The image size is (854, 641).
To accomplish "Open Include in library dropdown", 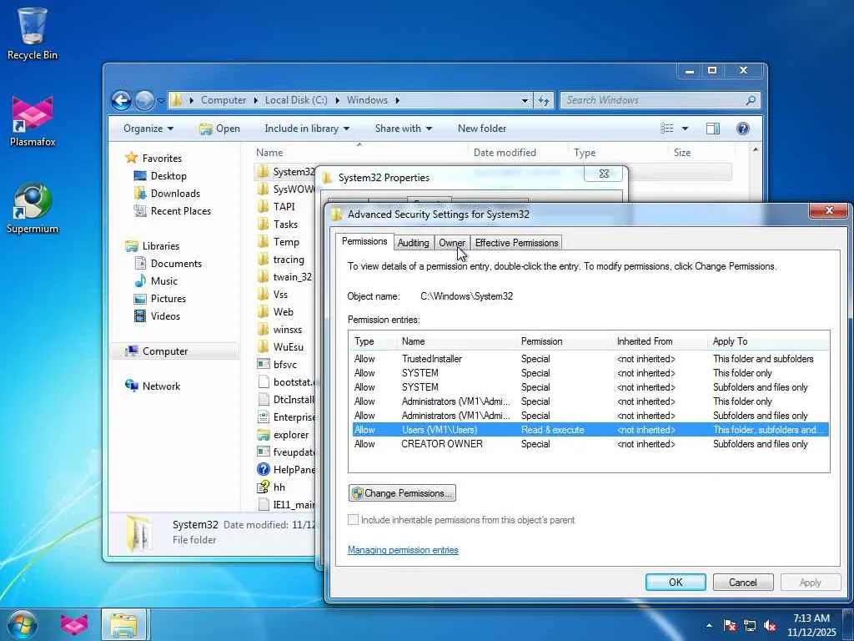I will click(x=307, y=129).
